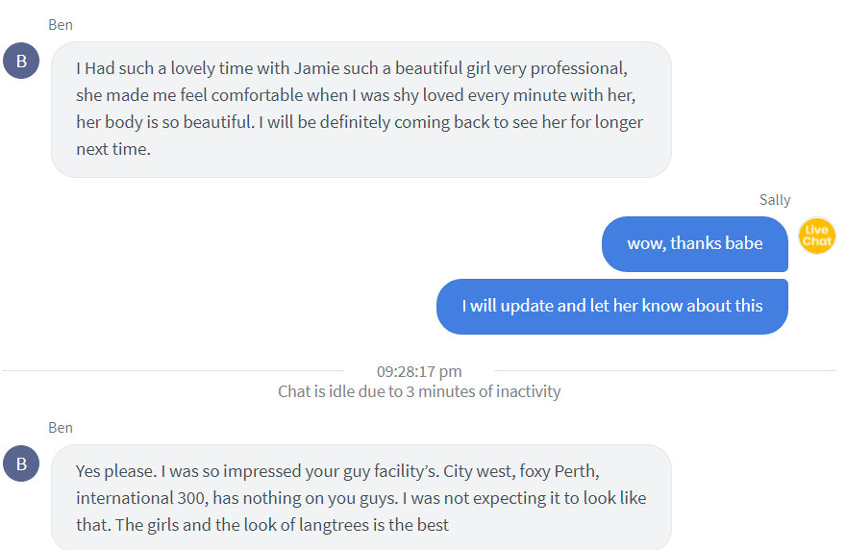Click Ben's avatar beside the 'Yes please' message
The width and height of the screenshot is (846, 550).
click(x=21, y=463)
